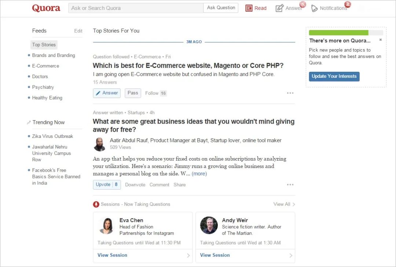
Task: Click View Session for Andy Weir
Action: click(215, 255)
